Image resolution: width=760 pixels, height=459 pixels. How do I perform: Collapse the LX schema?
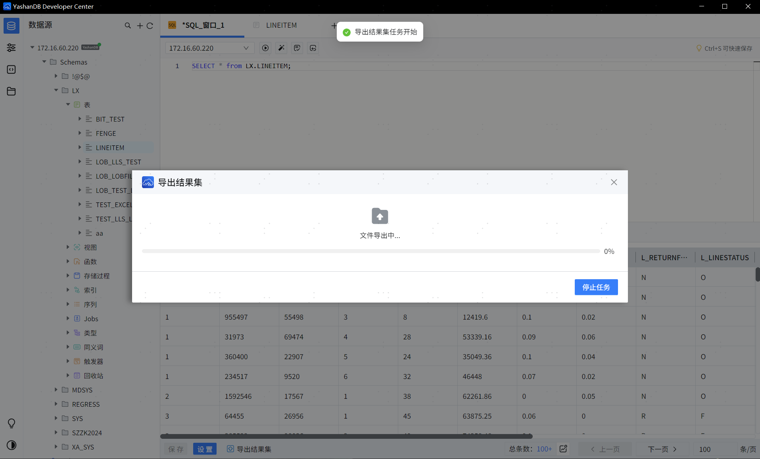point(56,90)
